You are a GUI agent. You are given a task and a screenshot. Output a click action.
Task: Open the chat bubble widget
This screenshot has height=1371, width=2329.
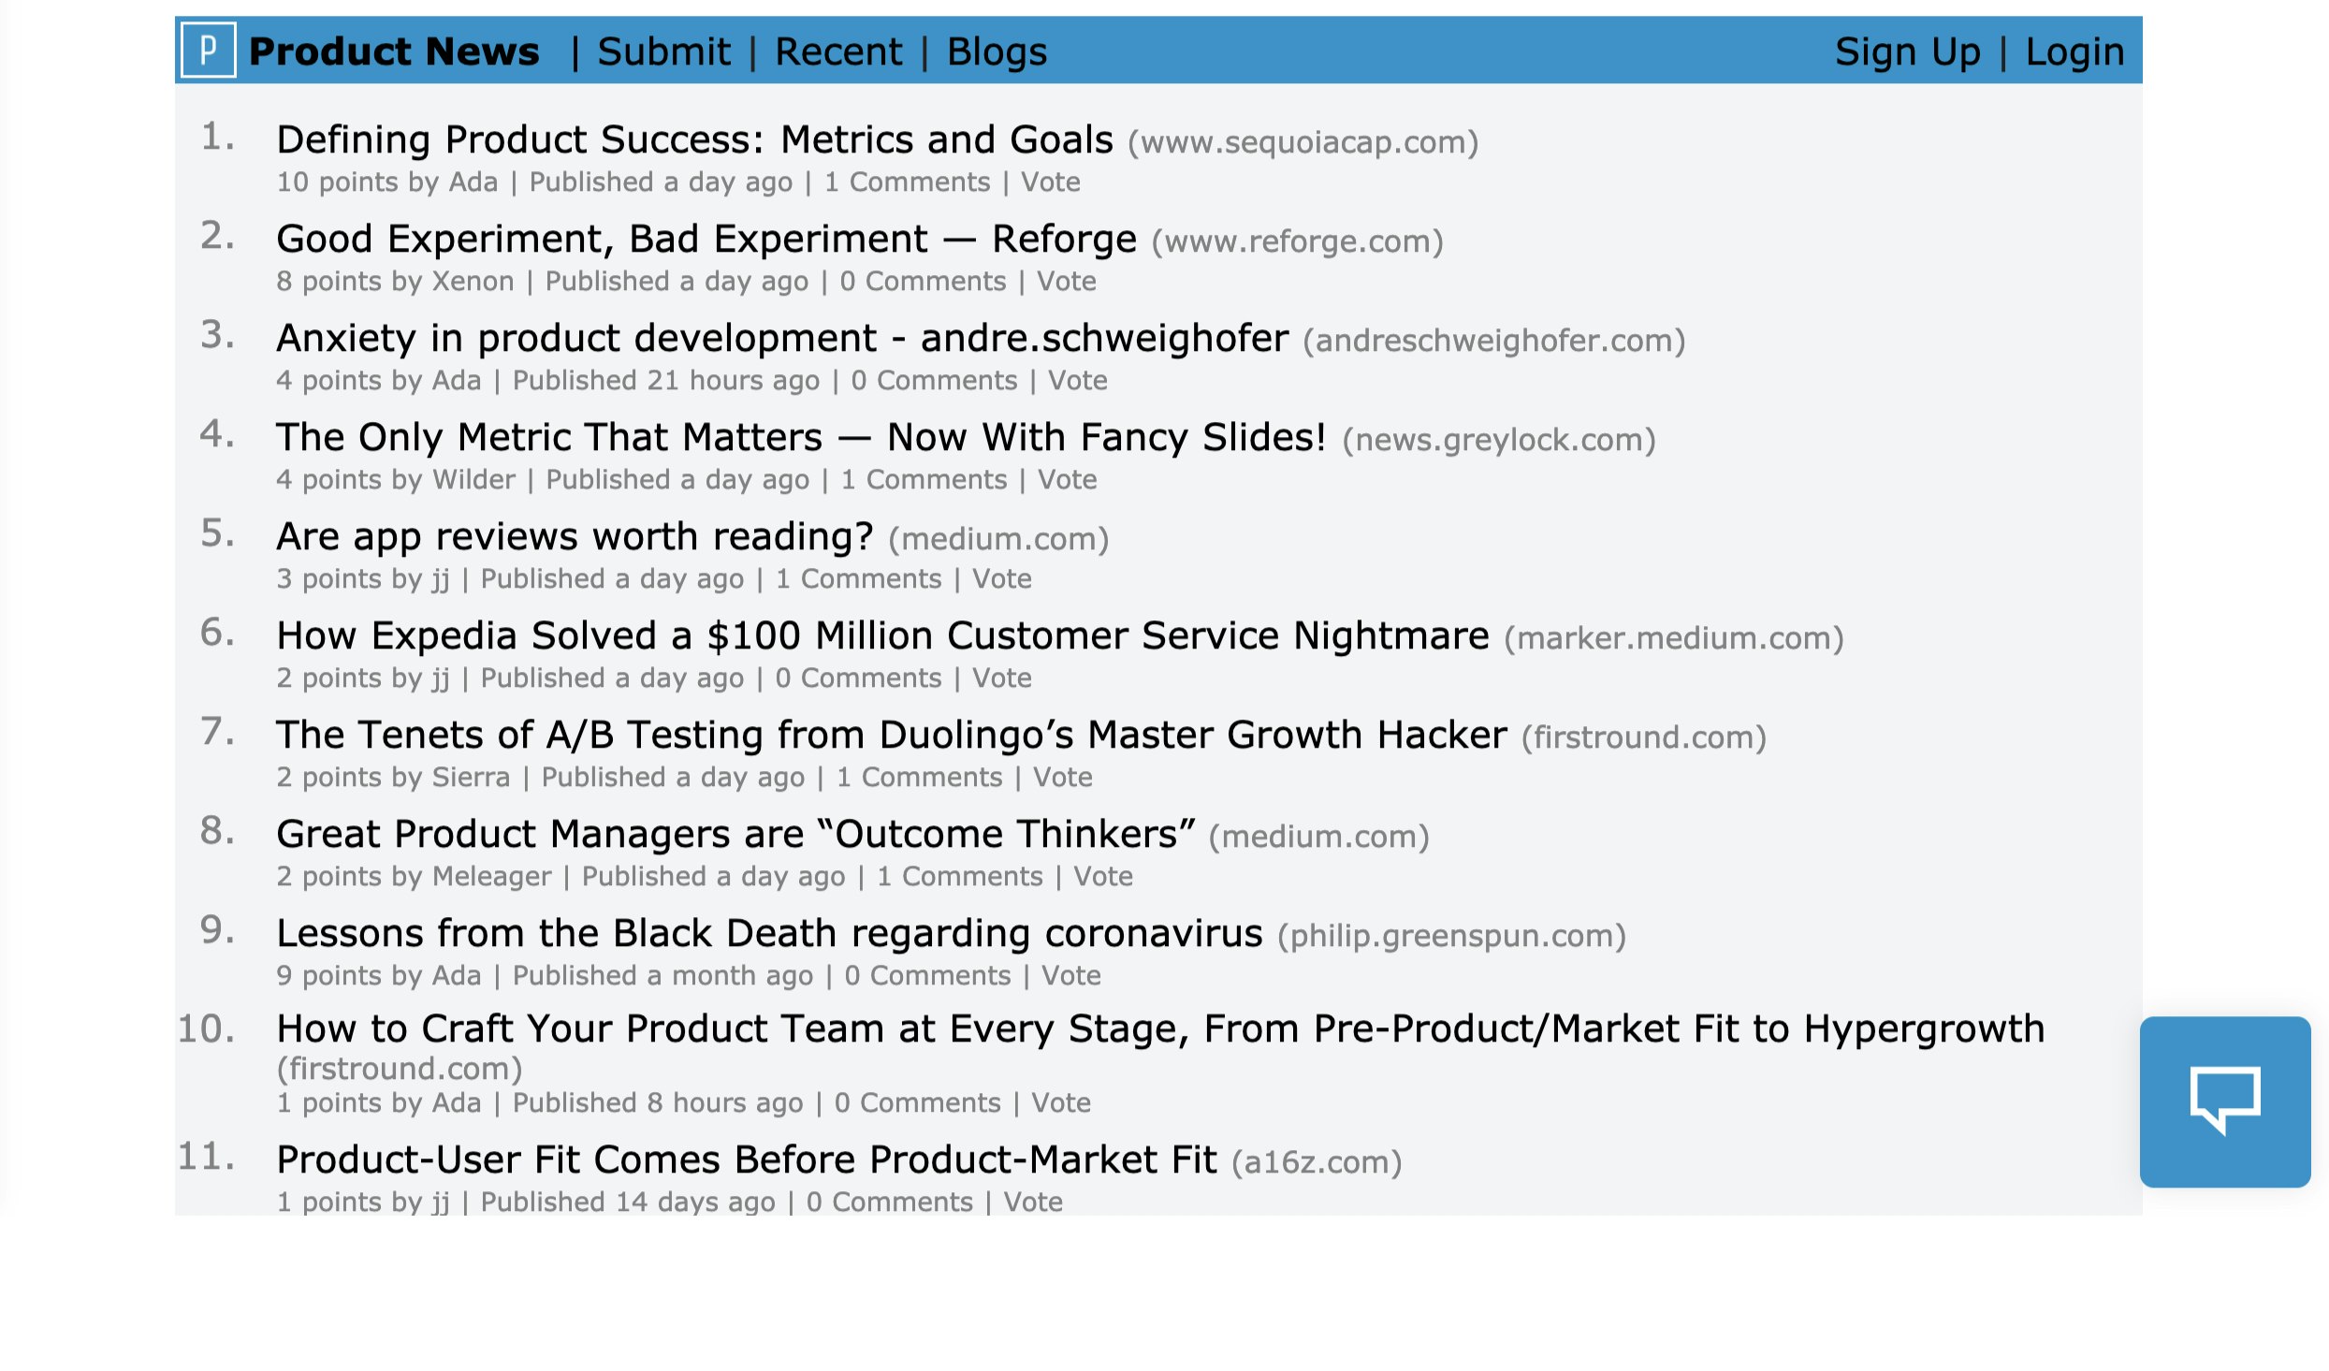[x=2224, y=1101]
